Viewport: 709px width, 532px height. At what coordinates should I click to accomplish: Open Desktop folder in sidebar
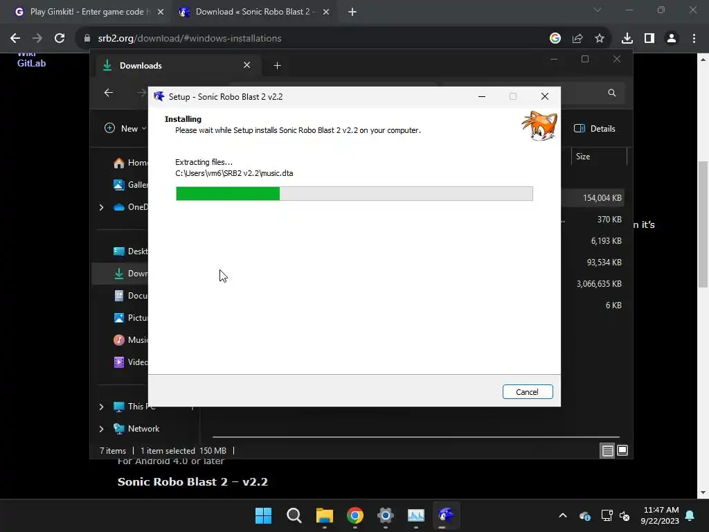coord(130,251)
